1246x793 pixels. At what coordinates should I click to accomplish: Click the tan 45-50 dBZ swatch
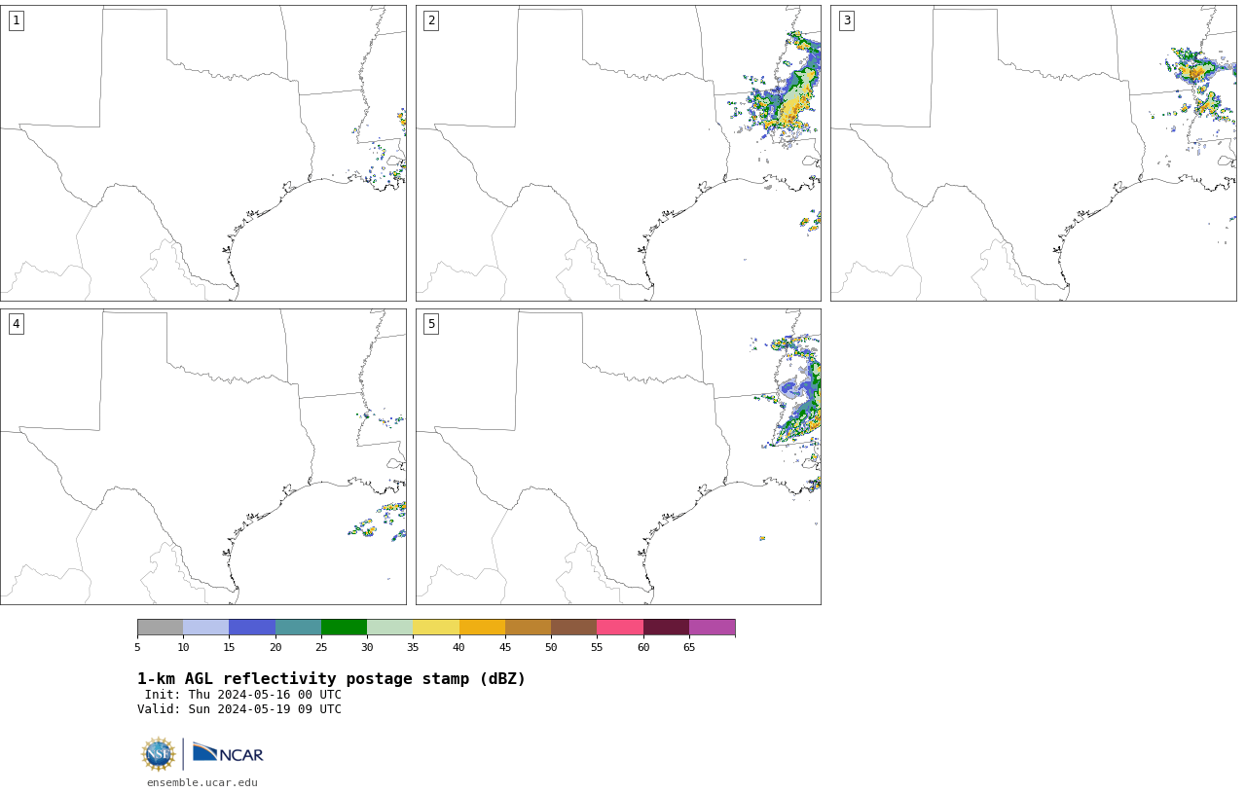[528, 627]
